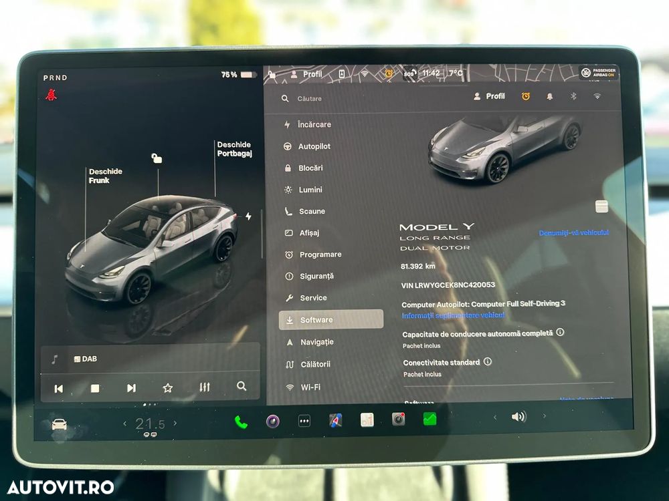The height and width of the screenshot is (501, 669).
Task: Tap VIN LRWYGCEK8NC420053 text
Action: pos(448,285)
